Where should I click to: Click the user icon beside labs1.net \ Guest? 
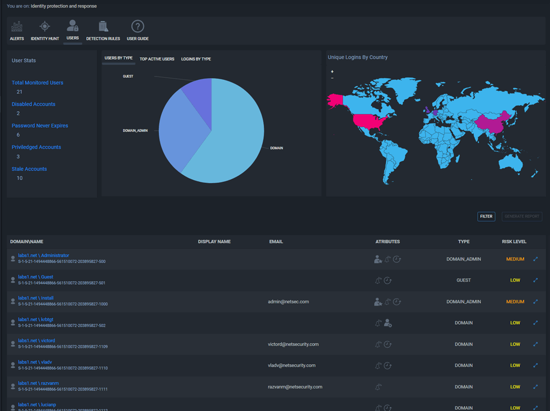point(13,280)
